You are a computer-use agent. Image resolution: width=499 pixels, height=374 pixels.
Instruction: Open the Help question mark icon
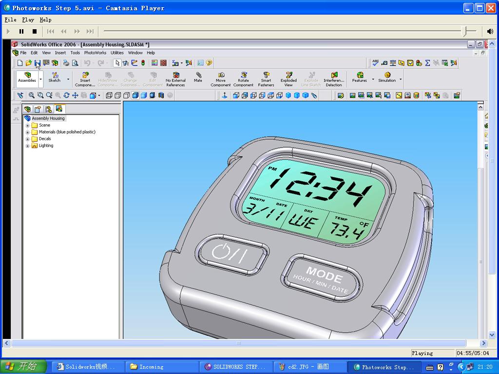209,63
